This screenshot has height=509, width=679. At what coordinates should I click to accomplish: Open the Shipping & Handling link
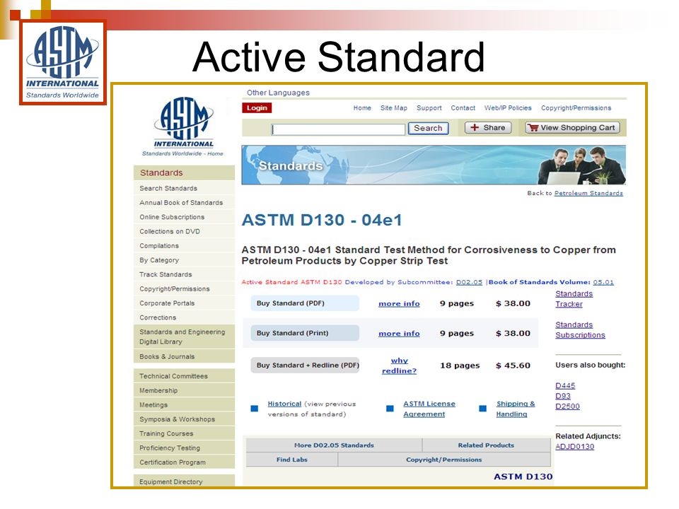[516, 409]
